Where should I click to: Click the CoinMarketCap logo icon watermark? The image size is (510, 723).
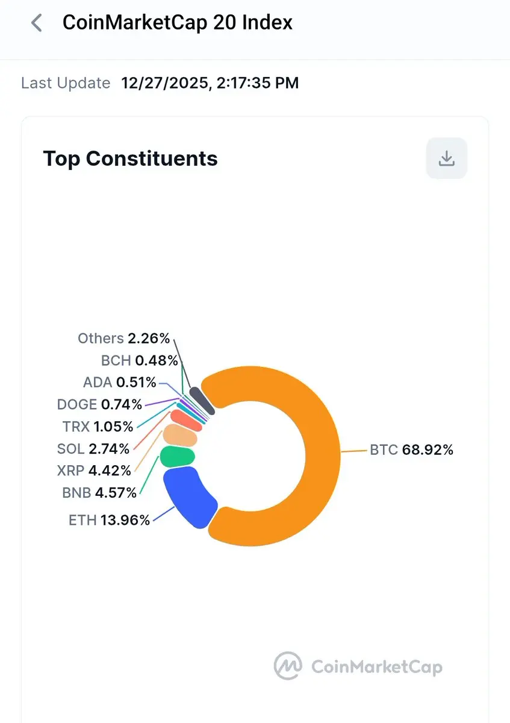pos(288,666)
